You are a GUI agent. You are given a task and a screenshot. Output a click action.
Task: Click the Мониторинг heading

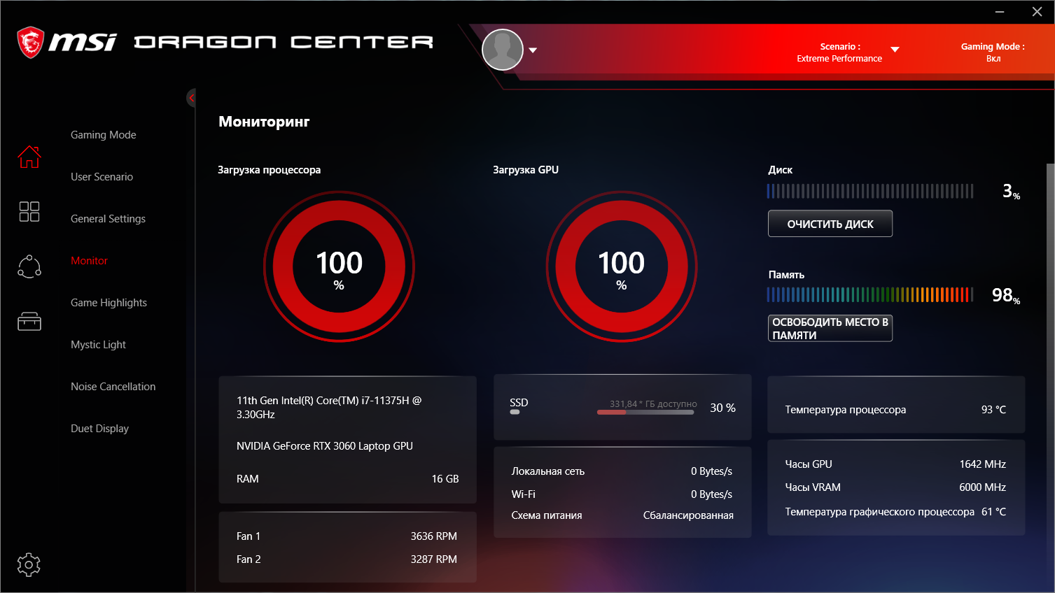click(264, 122)
